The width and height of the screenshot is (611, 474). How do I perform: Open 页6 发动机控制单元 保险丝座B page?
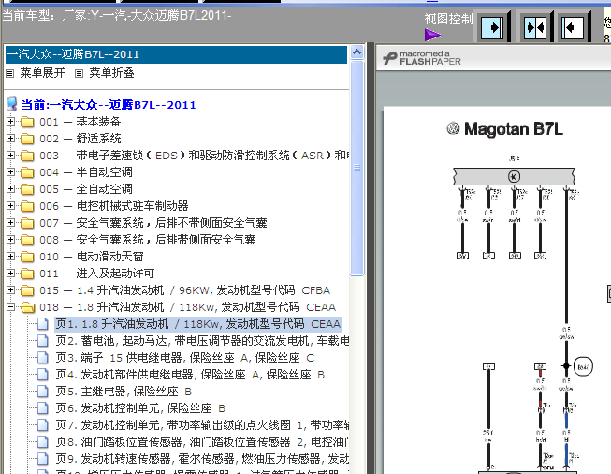click(140, 408)
